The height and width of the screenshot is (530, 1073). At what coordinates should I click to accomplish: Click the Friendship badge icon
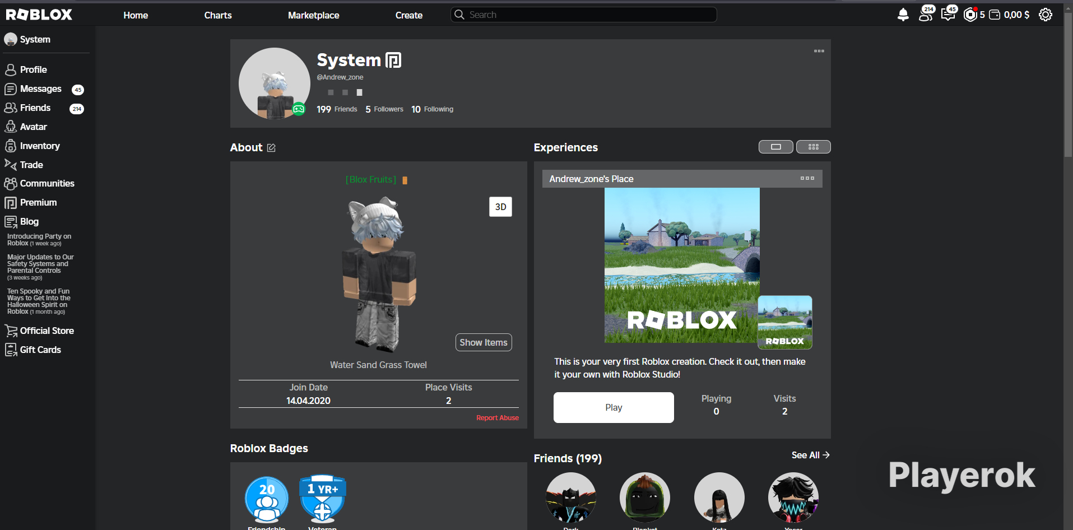coord(267,499)
